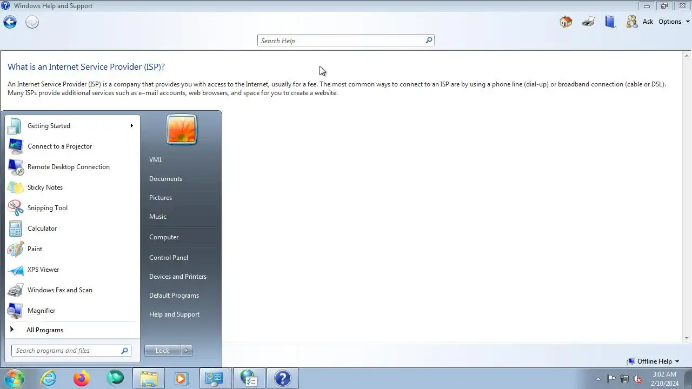This screenshot has height=389, width=692.
Task: Click the grayed forward arrow button
Action: 32,22
